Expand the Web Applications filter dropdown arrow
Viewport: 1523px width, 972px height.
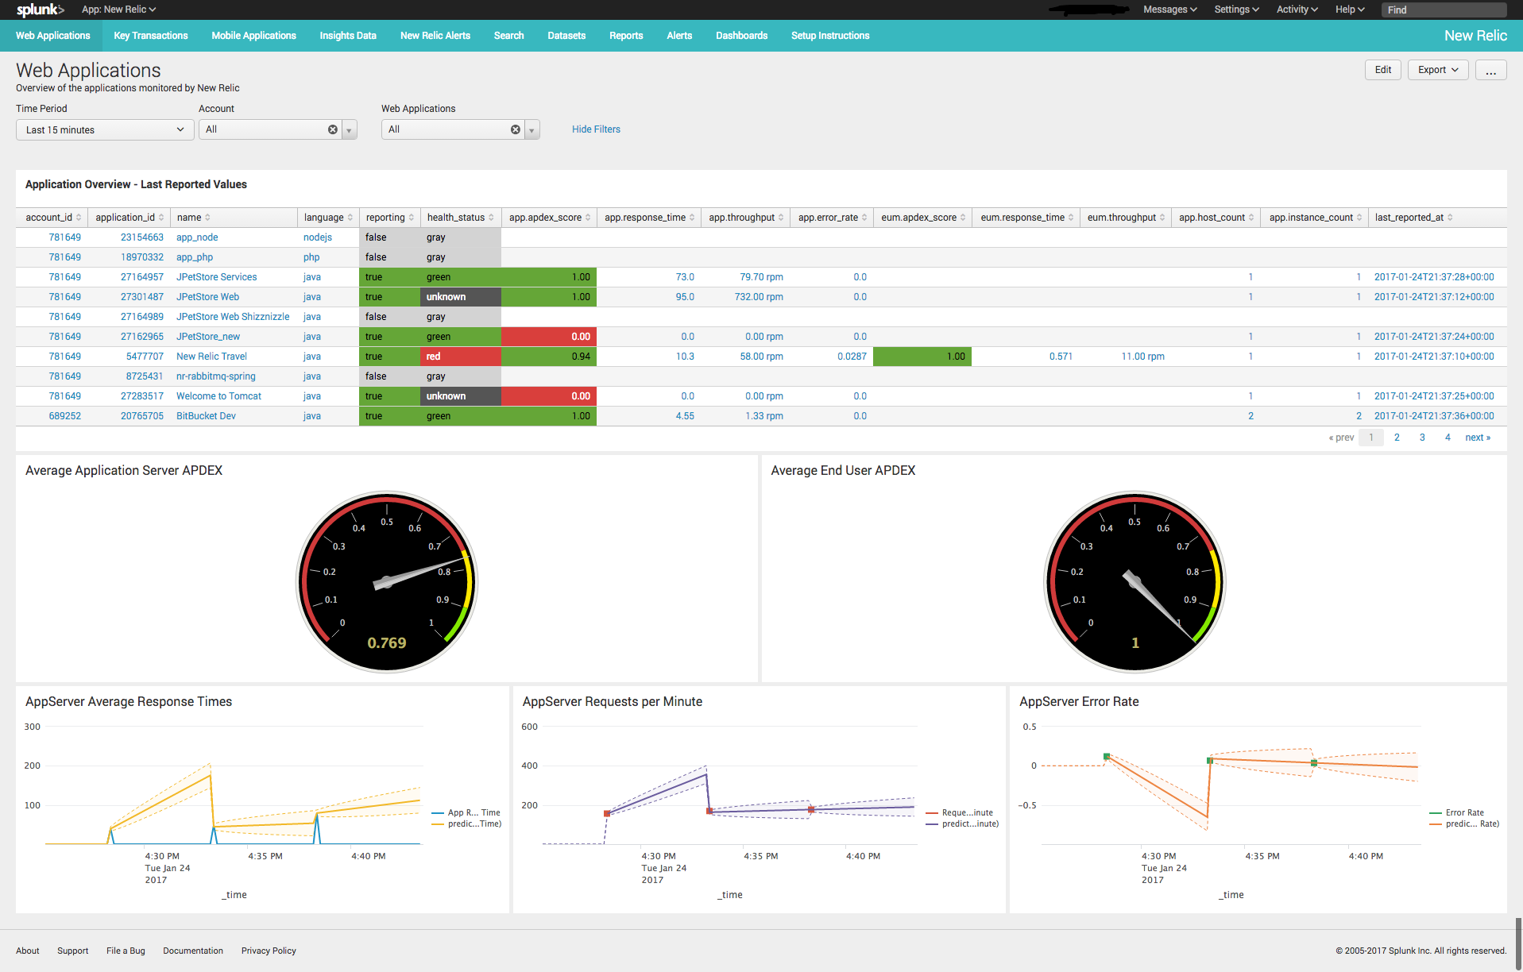[532, 129]
